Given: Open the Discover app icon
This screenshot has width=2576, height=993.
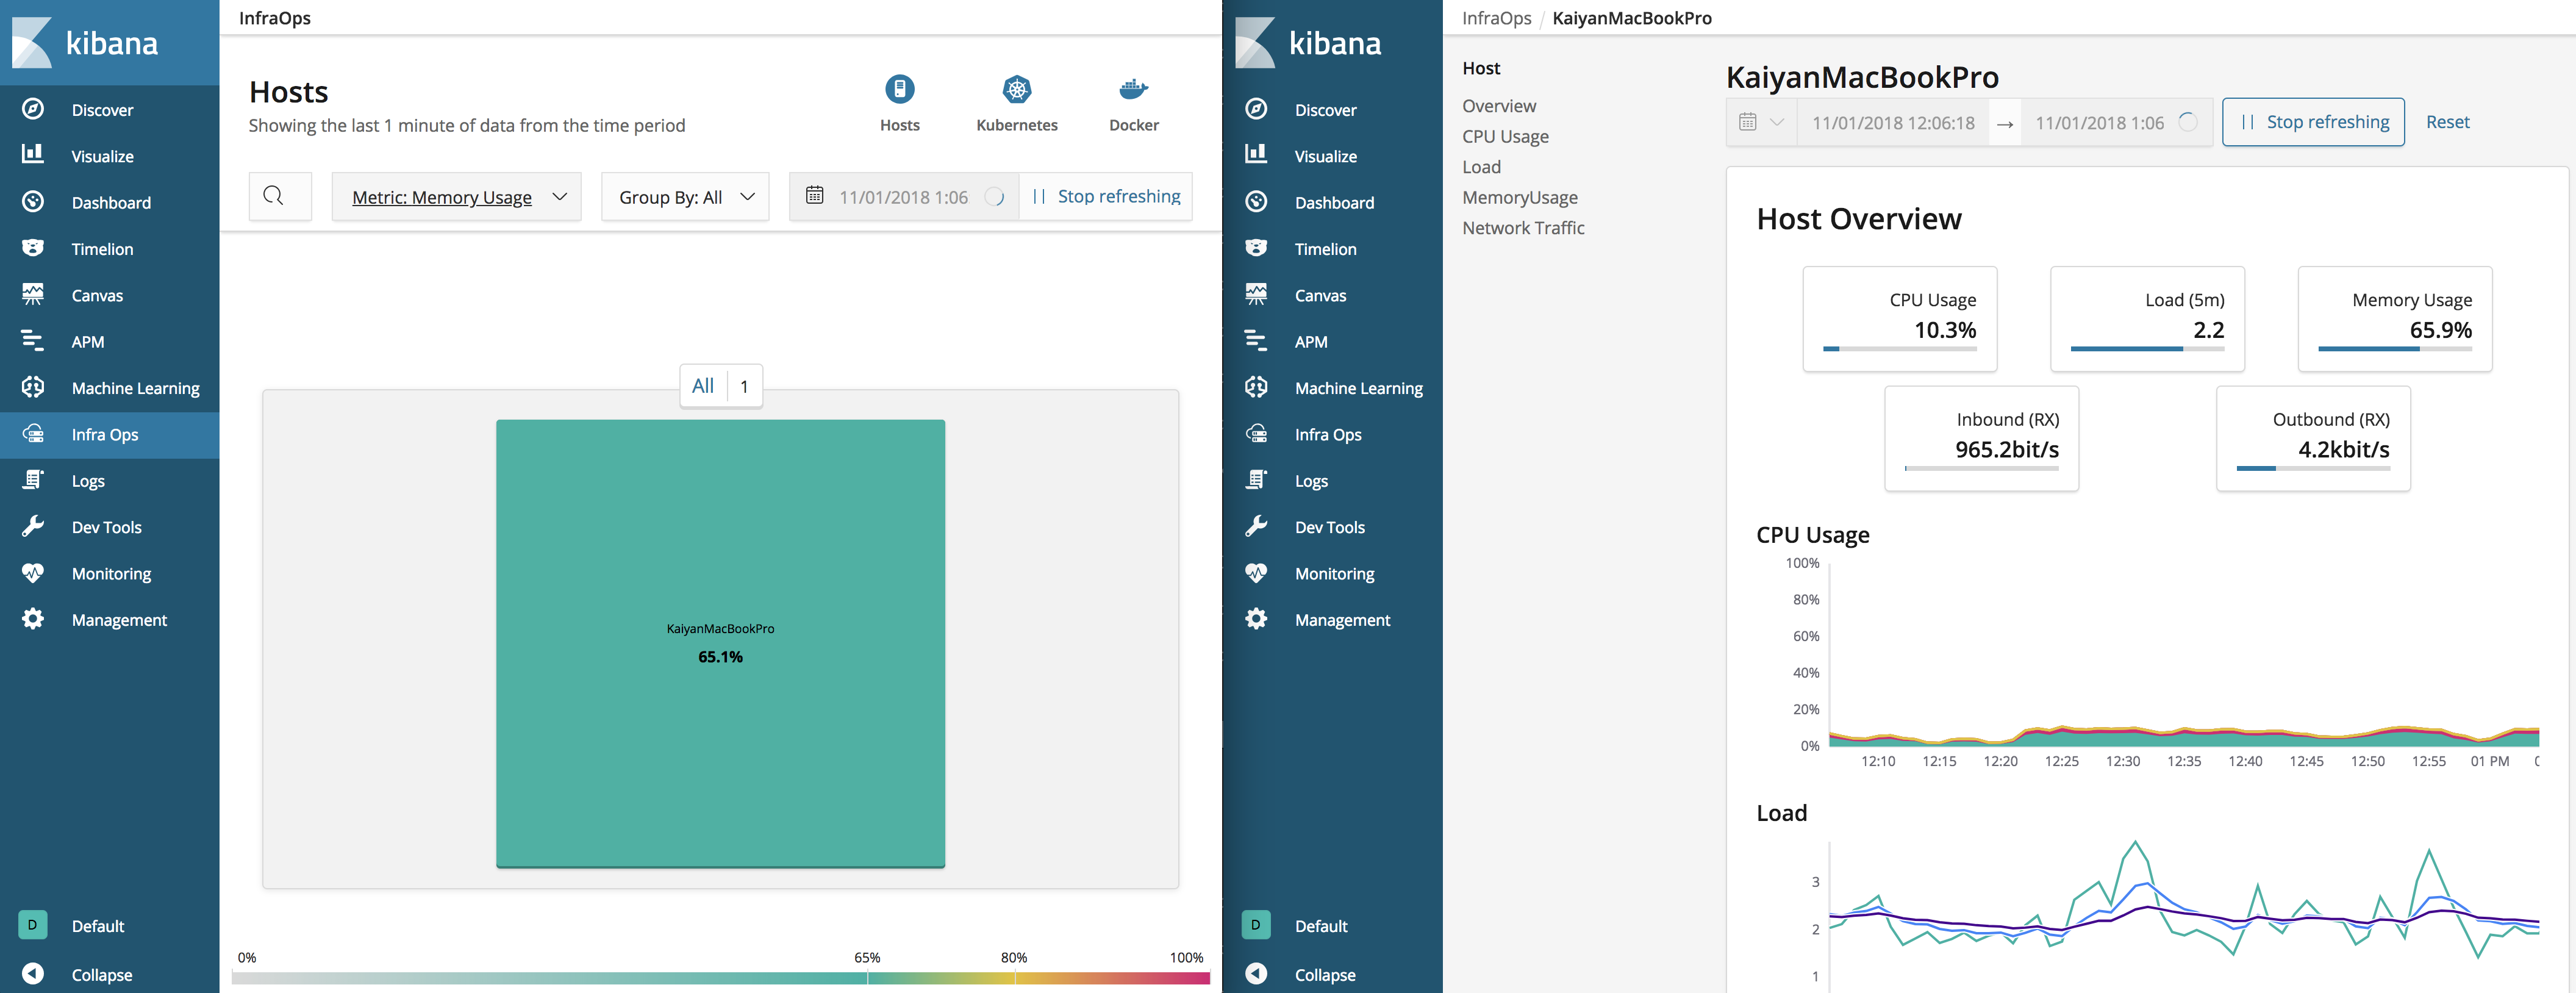Looking at the screenshot, I should 33,109.
